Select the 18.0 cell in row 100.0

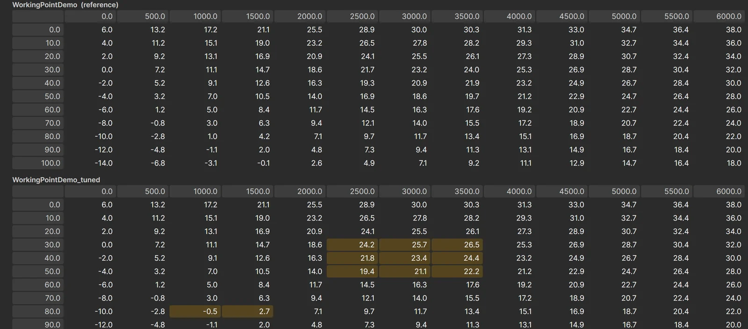[719, 163]
